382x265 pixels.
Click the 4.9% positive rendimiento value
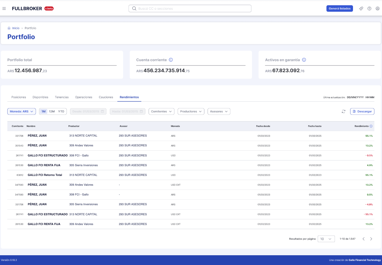(x=370, y=165)
